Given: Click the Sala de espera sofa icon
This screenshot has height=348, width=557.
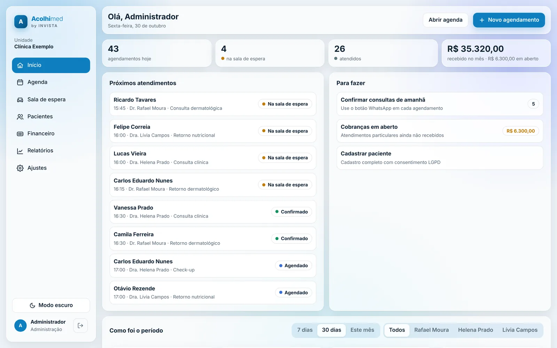Looking at the screenshot, I should [x=20, y=100].
